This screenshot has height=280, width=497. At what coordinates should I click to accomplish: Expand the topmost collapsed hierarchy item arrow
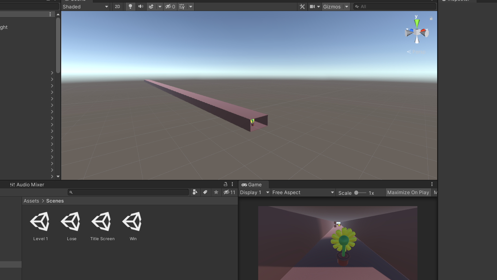pyautogui.click(x=52, y=73)
